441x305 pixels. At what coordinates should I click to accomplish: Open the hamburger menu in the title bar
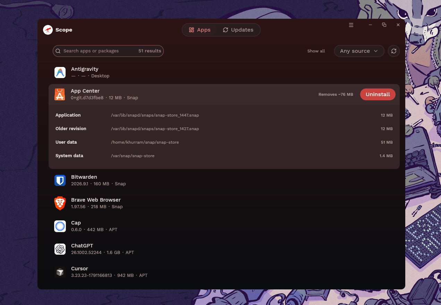[351, 25]
